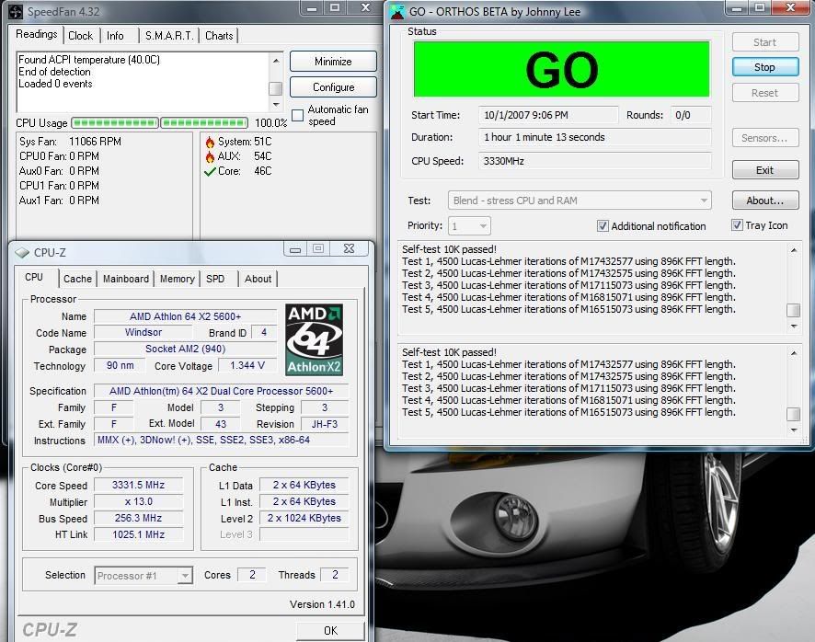Screen dimensions: 815x642
Task: Click the Configure button in SpeedFan
Action: tap(333, 86)
